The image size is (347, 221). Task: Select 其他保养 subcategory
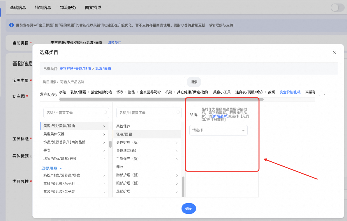tap(147, 126)
